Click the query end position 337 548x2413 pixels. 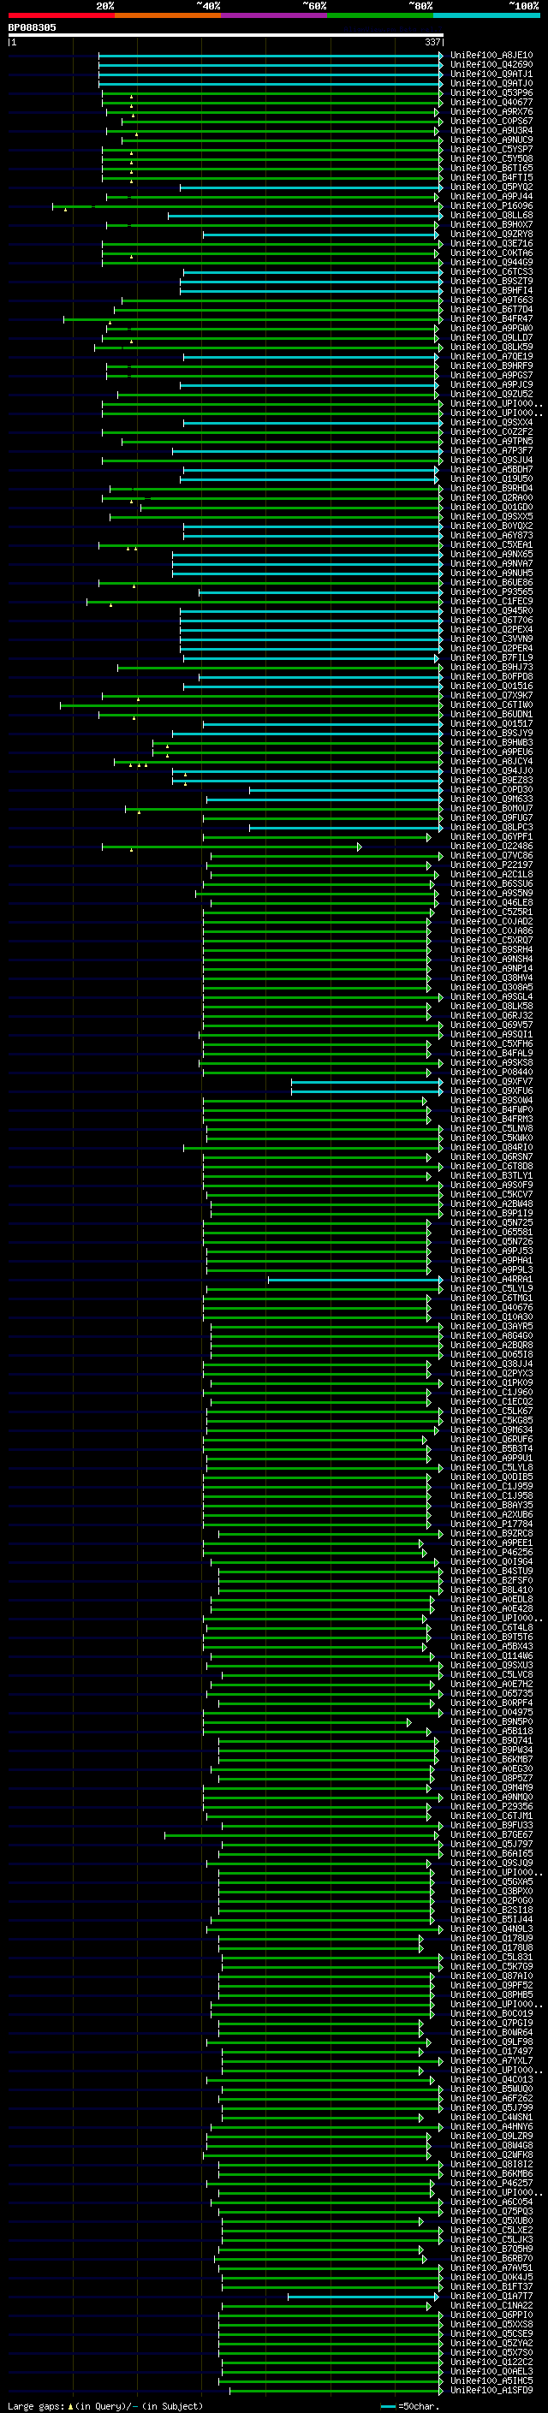pos(432,42)
